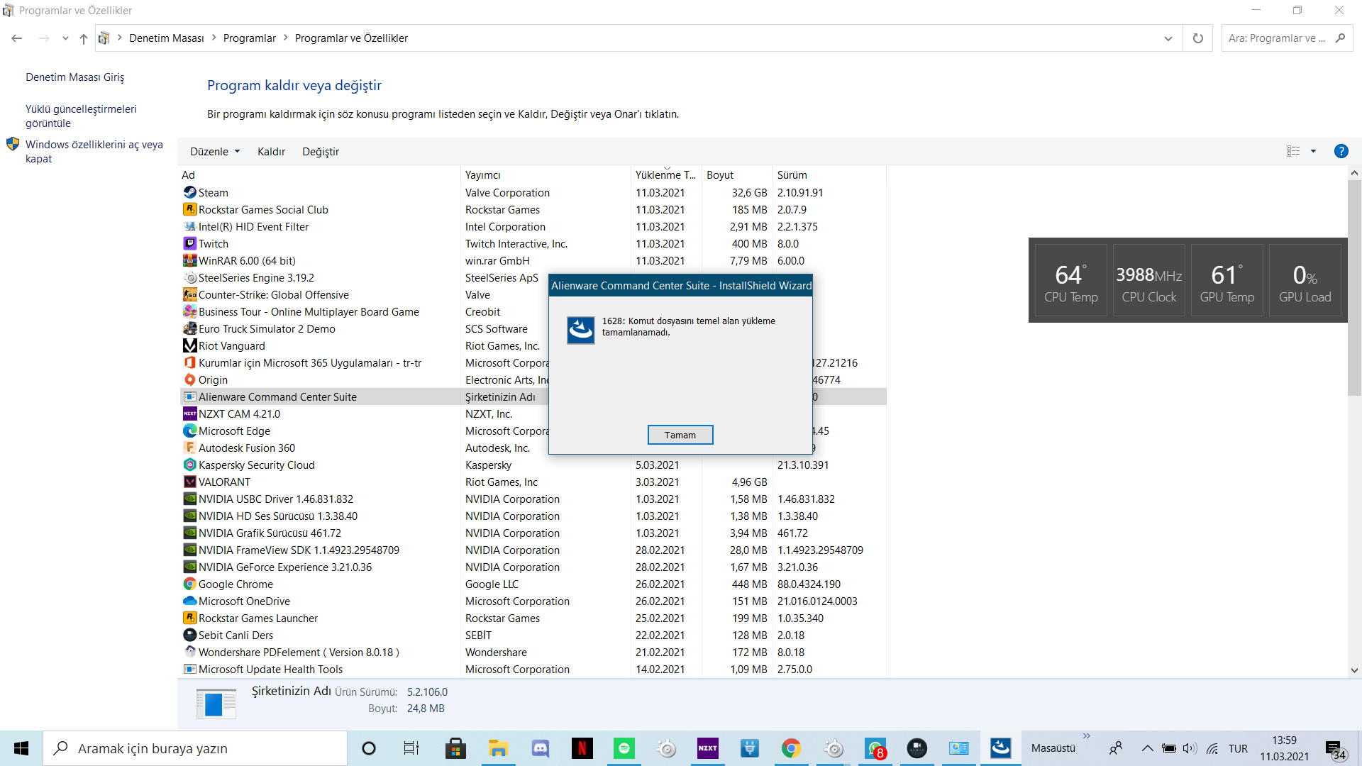Sort the list by the Ad column header

319,174
